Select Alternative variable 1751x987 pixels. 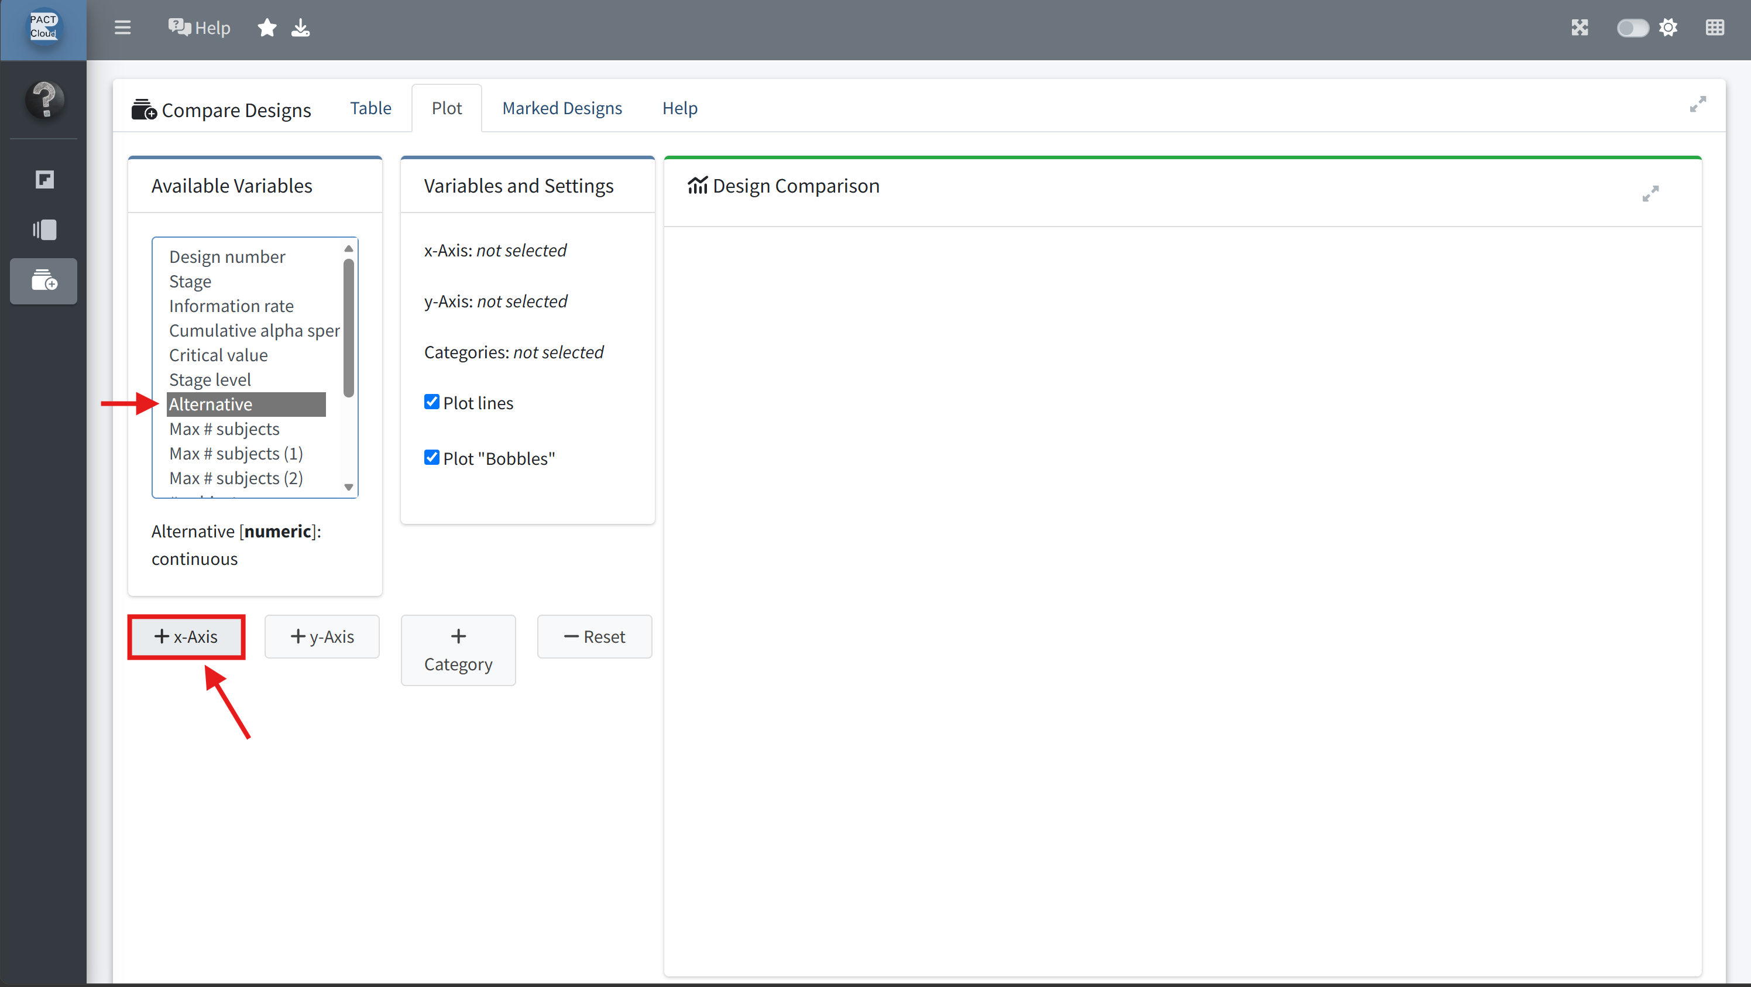click(246, 404)
